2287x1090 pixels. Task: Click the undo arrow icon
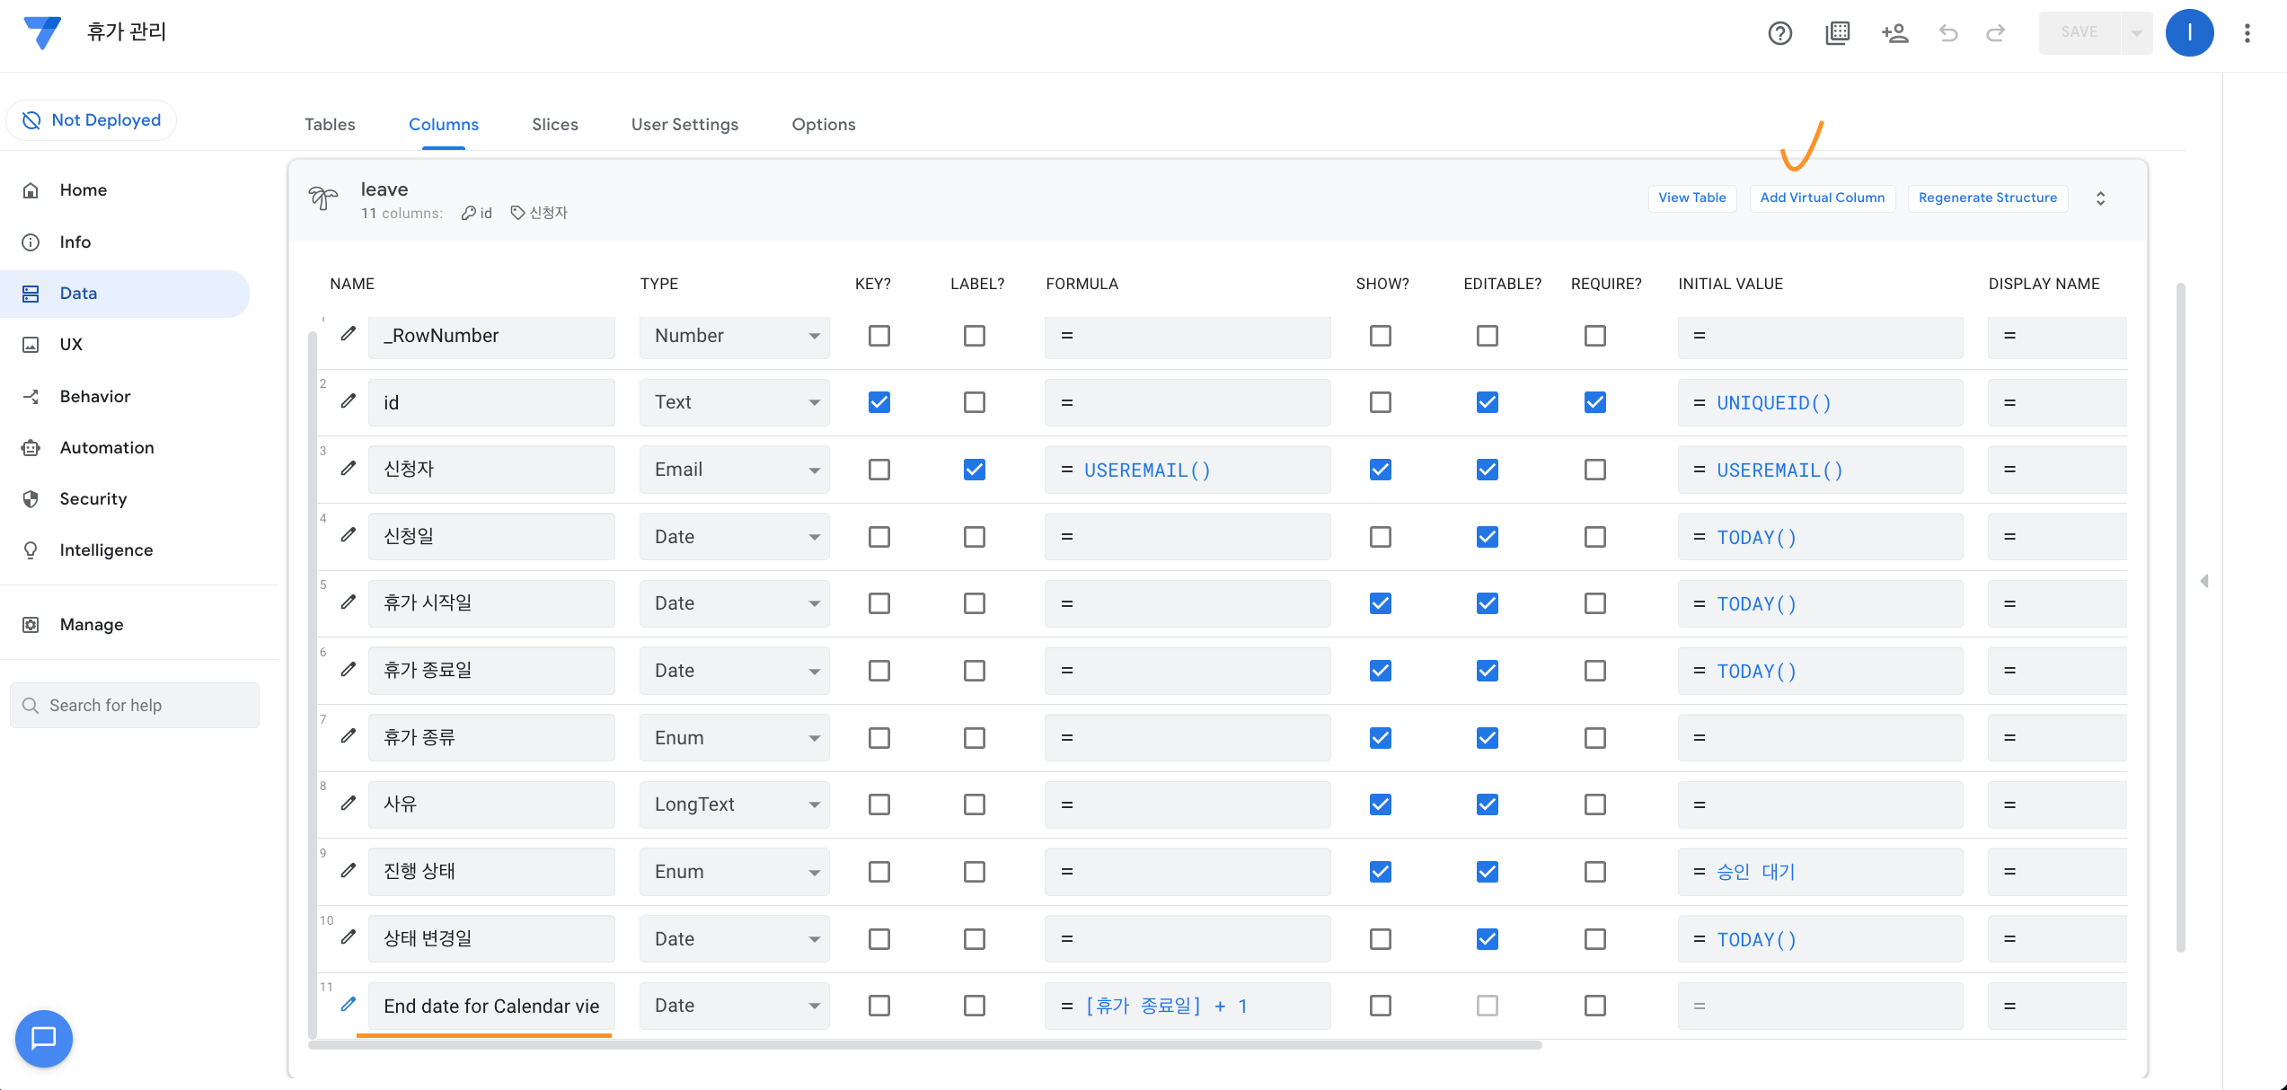[x=1948, y=33]
